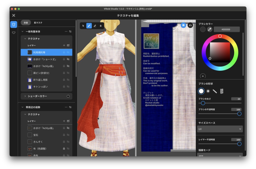Open more options for 一枚布服本体

[66, 31]
